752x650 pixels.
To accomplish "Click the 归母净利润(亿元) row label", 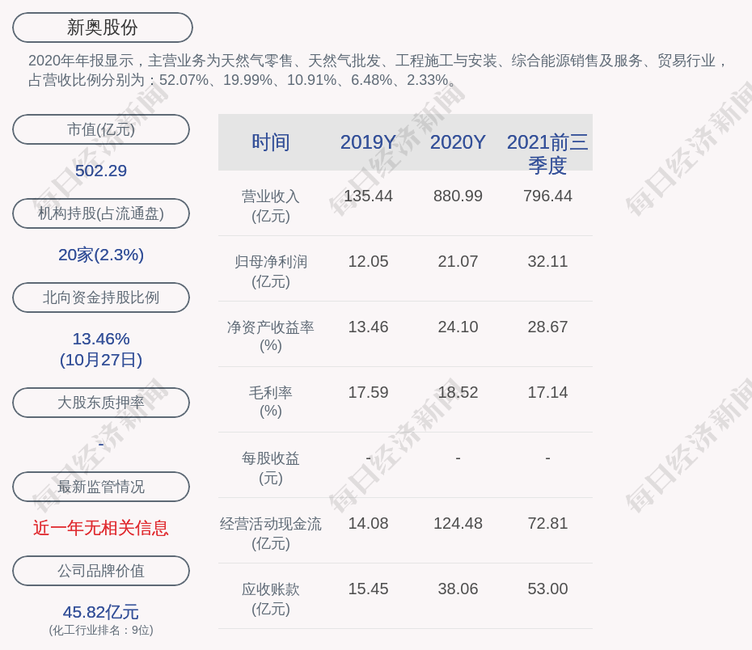I will click(271, 272).
